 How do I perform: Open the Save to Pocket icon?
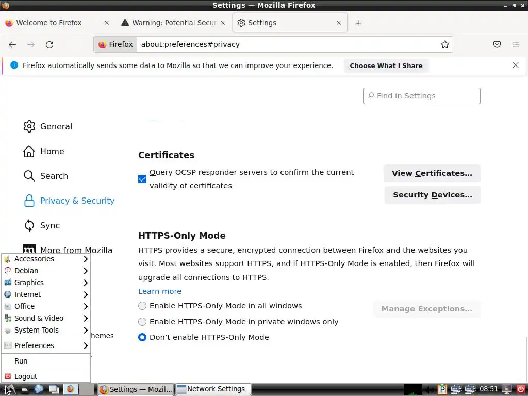click(x=497, y=44)
